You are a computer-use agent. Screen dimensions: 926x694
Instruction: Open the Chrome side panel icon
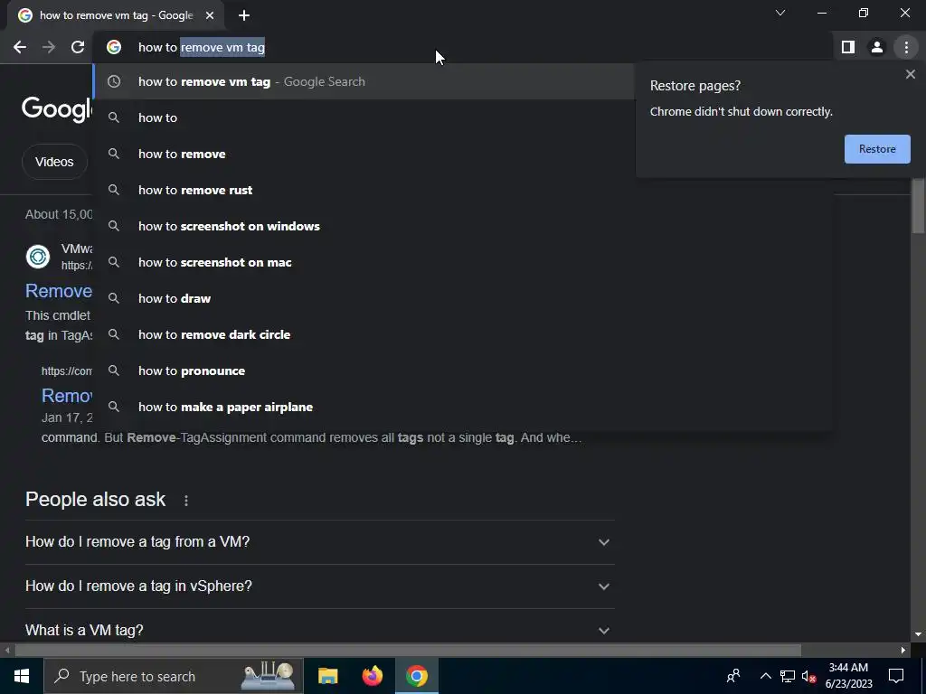tap(848, 47)
